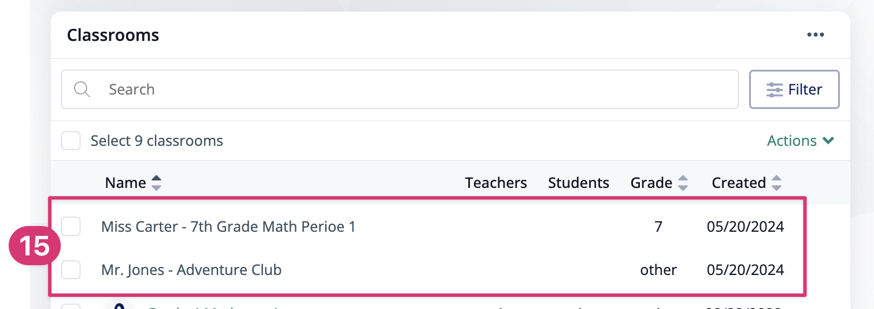Click the magnifying glass search icon
This screenshot has height=309, width=874.
(x=82, y=89)
